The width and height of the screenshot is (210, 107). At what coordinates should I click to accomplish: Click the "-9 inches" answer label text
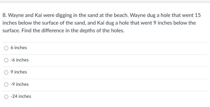tap(20, 84)
